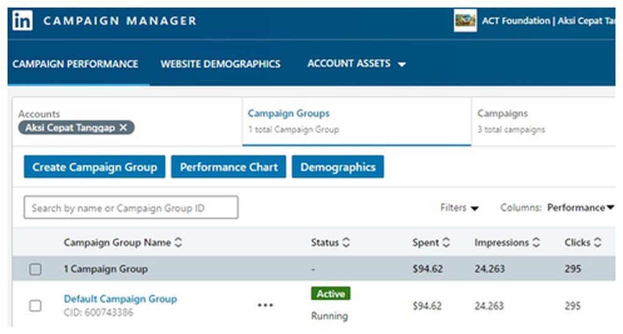This screenshot has width=623, height=334.
Task: Open the Default Campaign Group link
Action: tap(120, 299)
